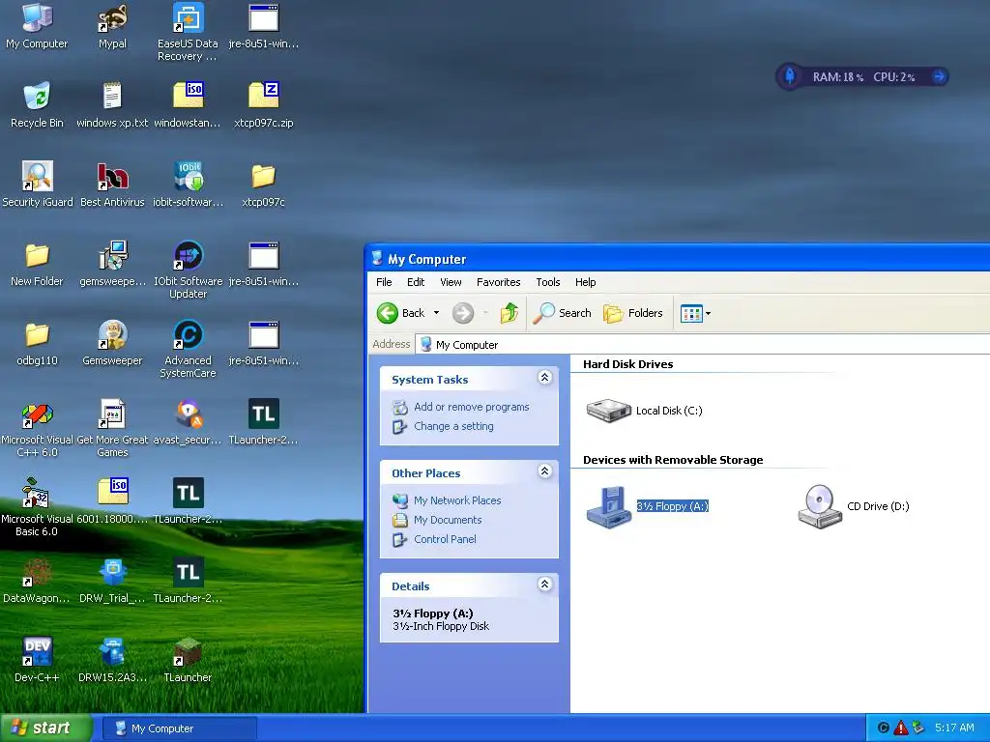Select the 3½ Floppy (A:) drive icon

[x=609, y=506]
